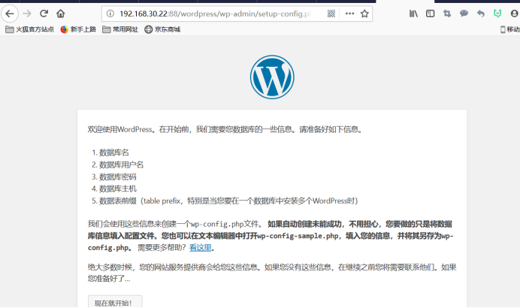The height and width of the screenshot is (308, 520).
Task: Open the 京东商城 bookmark
Action: 162,29
